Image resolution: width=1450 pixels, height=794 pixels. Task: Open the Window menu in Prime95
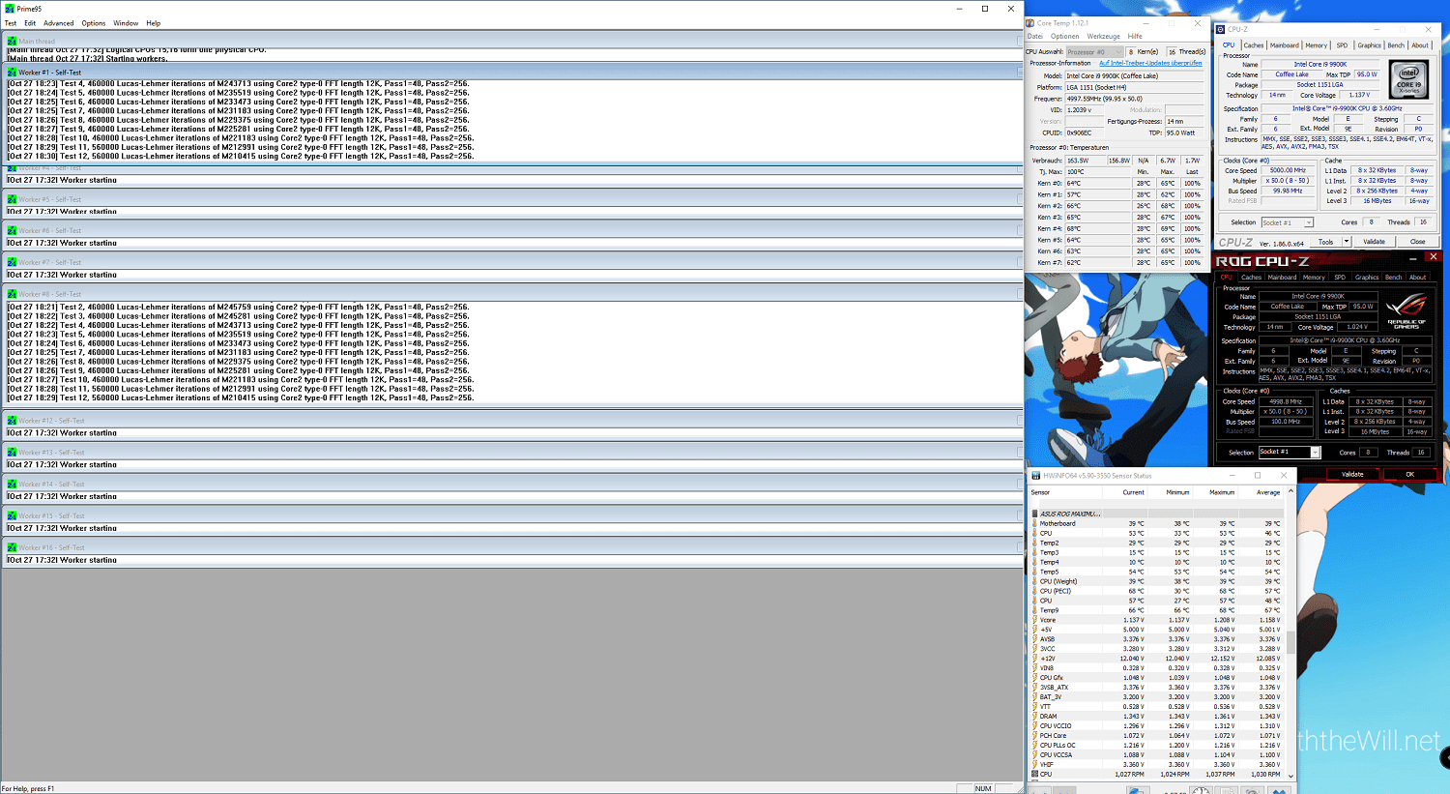click(126, 23)
